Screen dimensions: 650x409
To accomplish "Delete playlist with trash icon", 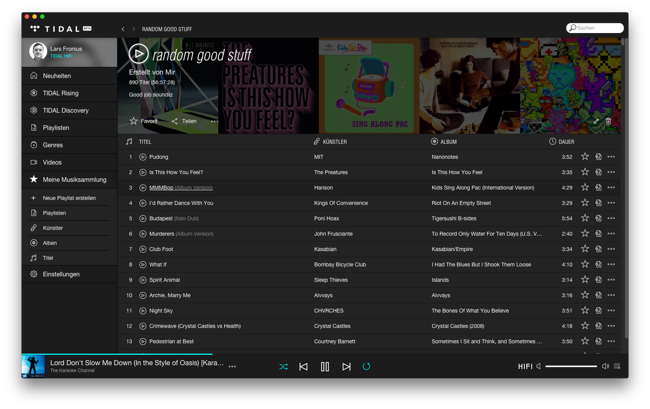I will [x=608, y=121].
